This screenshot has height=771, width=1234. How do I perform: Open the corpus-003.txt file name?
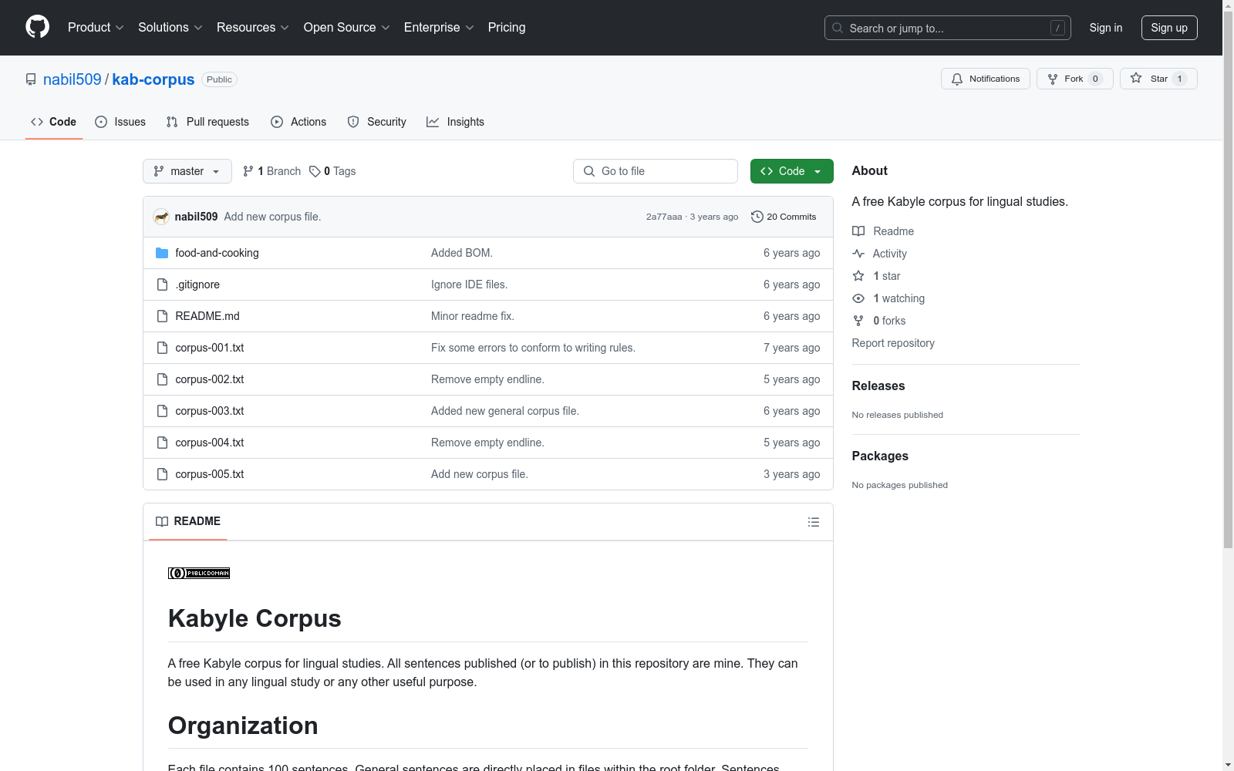click(x=210, y=411)
